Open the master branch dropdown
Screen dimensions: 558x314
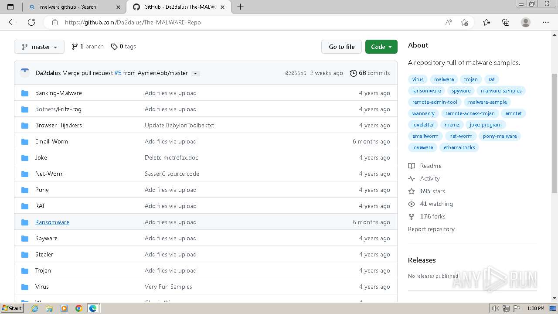point(39,47)
